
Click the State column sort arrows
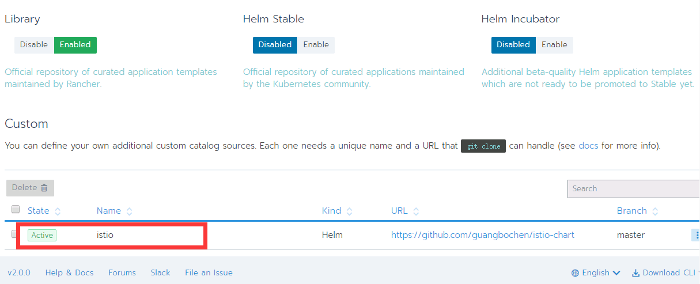pos(58,211)
